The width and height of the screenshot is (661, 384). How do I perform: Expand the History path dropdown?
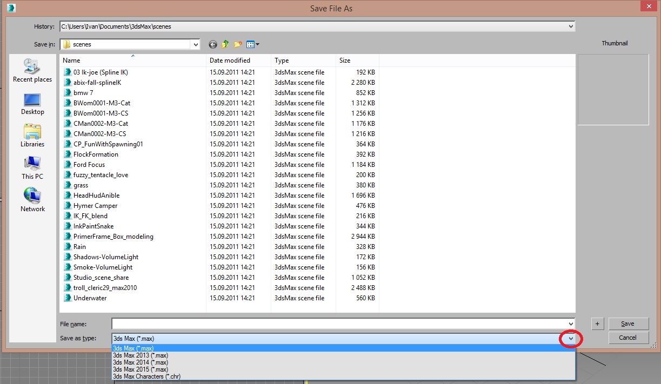point(571,26)
